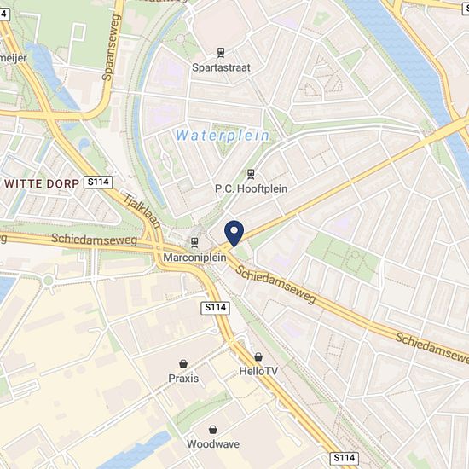Screen dimensions: 469x469
Task: Click the dark blue location pin marker
Action: tap(234, 234)
